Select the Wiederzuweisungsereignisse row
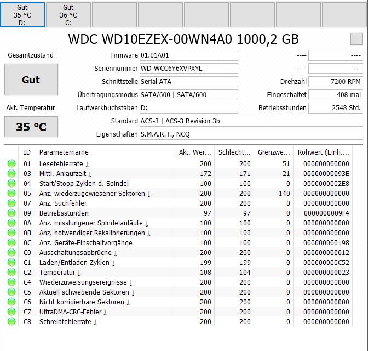This screenshot has width=368, height=351. tap(179, 282)
